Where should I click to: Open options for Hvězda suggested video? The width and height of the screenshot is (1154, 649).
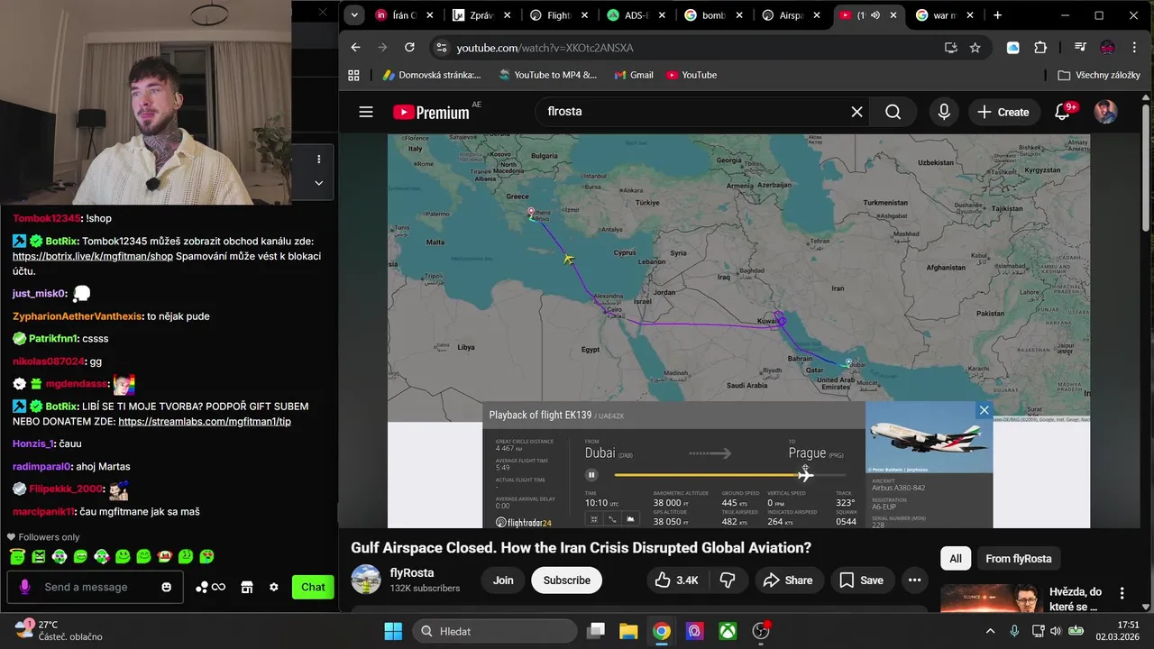tap(1122, 593)
